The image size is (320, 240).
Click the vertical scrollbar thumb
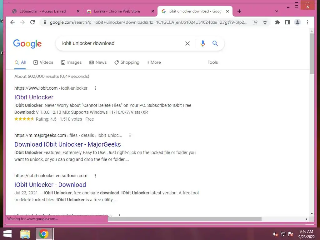pos(312,54)
